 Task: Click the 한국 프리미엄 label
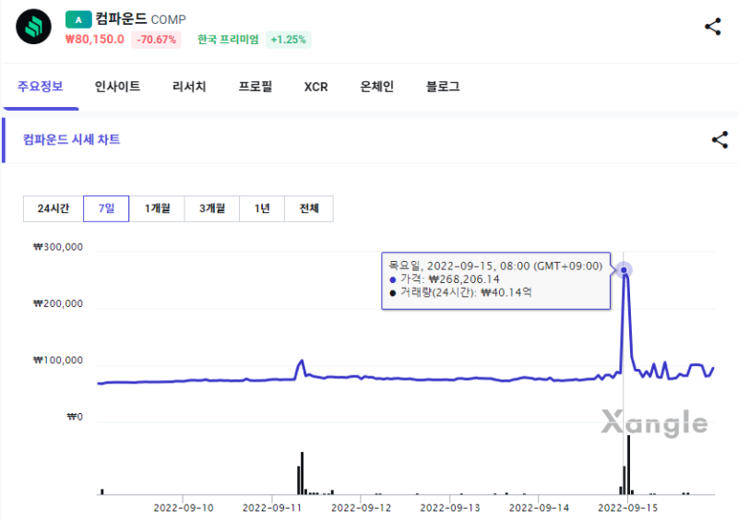coord(228,40)
